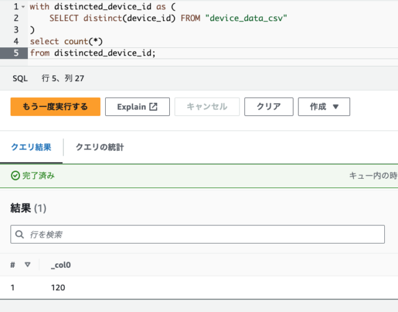
Task: Click result cell with value 120
Action: coord(58,287)
